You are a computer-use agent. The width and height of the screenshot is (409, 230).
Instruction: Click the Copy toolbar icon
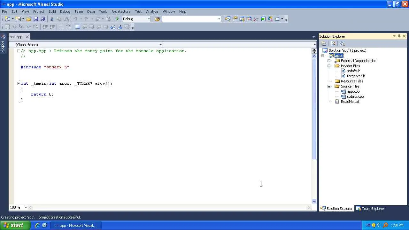[59, 19]
